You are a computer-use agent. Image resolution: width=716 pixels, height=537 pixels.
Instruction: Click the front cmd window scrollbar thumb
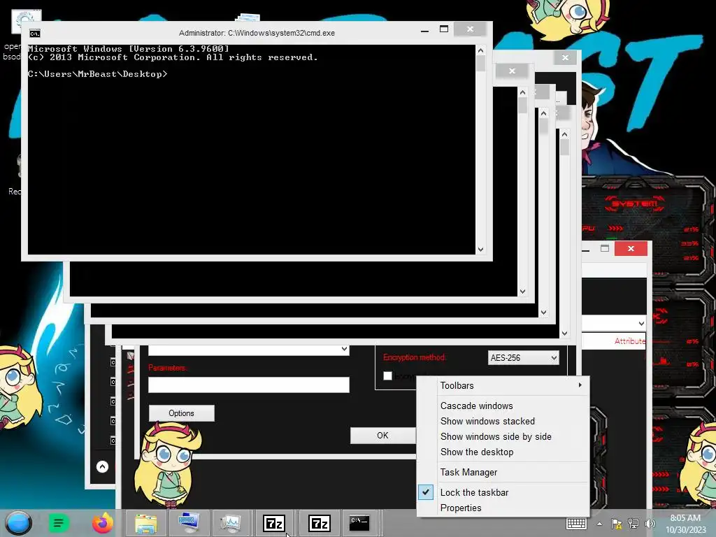pos(480,62)
